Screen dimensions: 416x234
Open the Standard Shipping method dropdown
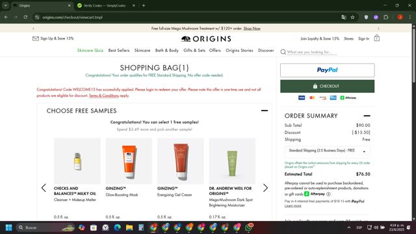pos(327,151)
